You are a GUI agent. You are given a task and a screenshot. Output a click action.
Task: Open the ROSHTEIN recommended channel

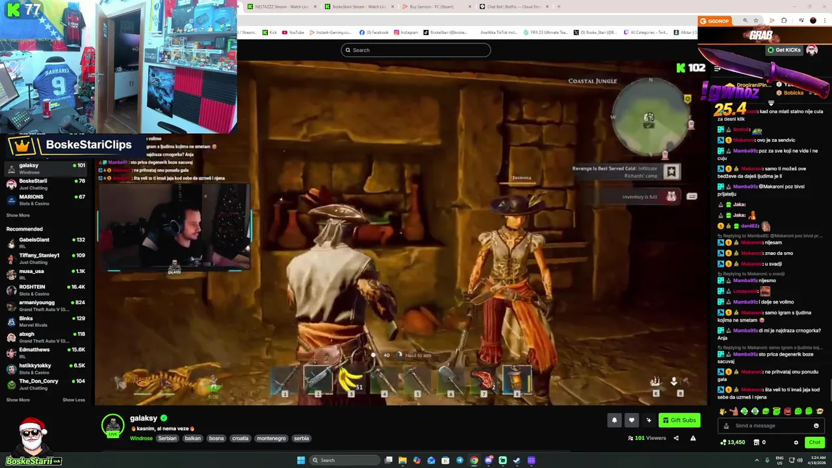pos(45,289)
